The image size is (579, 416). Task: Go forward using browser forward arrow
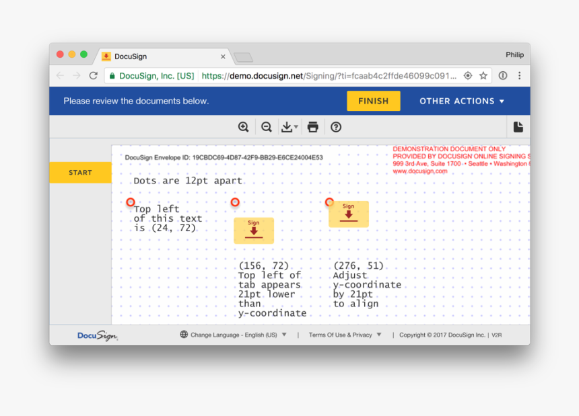[77, 76]
